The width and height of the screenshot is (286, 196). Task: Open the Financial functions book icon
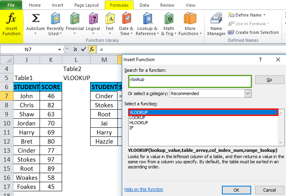(75, 19)
